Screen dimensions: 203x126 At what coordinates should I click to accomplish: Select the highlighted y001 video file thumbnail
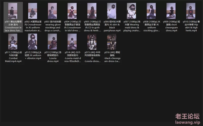click(13, 11)
